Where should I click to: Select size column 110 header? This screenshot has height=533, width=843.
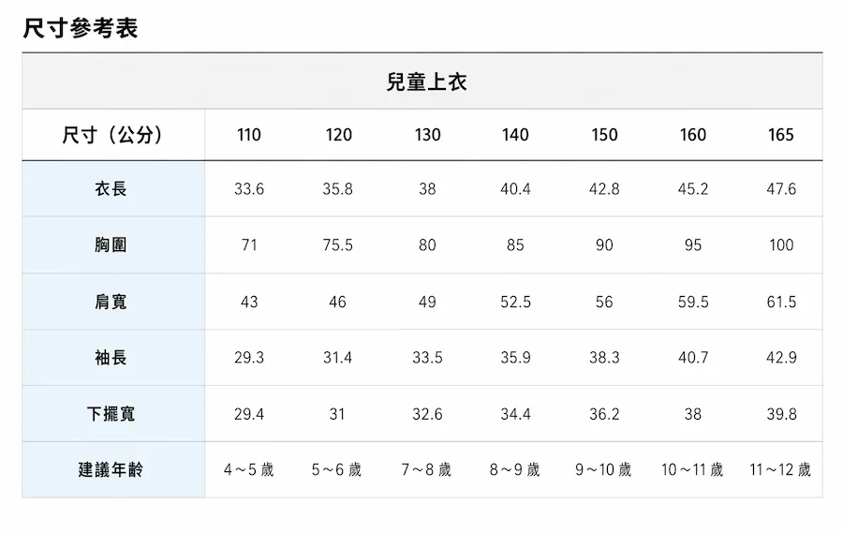(x=249, y=135)
